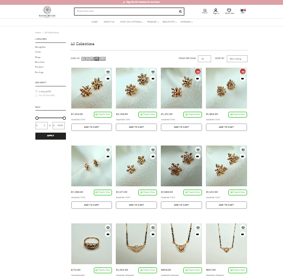The height and width of the screenshot is (276, 283).
Task: Quick view third product in top row
Action: 198,79
